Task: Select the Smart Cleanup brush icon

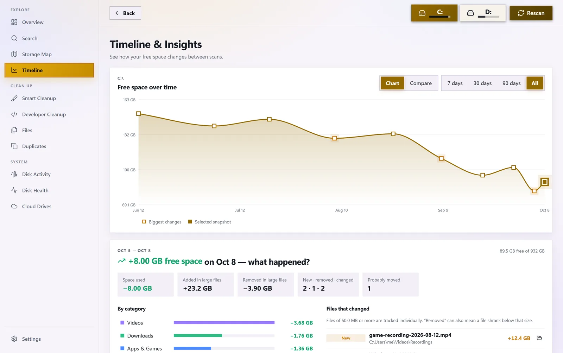Action: click(14, 98)
